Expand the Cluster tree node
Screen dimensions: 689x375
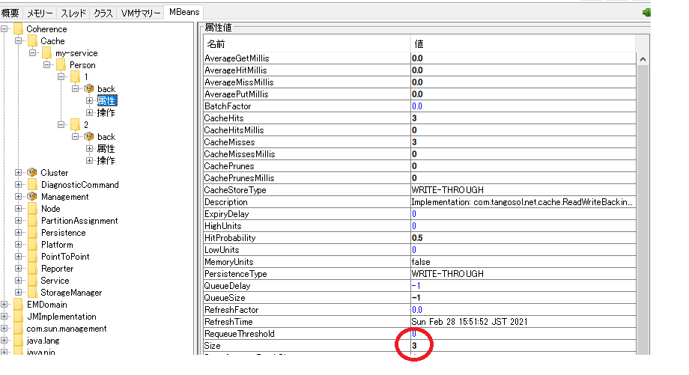click(x=19, y=173)
